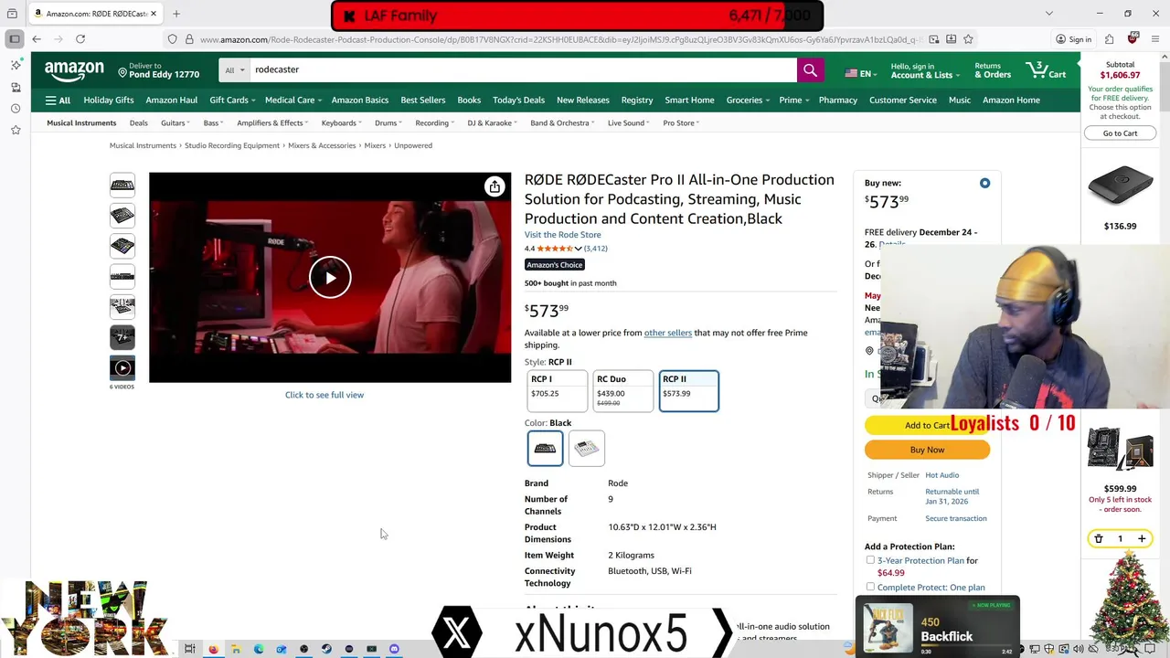Image resolution: width=1170 pixels, height=658 pixels.
Task: Open the Firefox sidebar toggle icon
Action: (x=15, y=39)
